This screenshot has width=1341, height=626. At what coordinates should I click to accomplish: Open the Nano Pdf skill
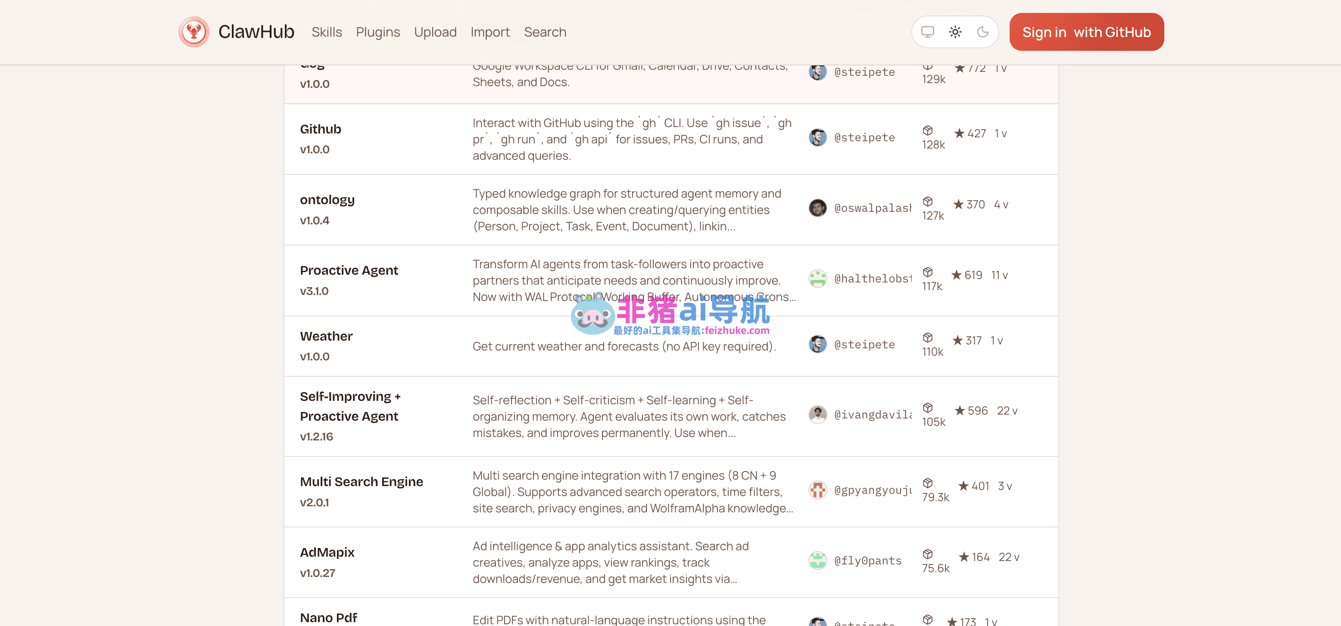[x=328, y=618]
